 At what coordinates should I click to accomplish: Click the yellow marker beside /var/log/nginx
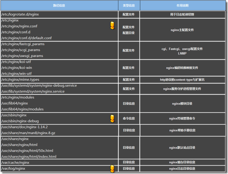[x=112, y=168]
